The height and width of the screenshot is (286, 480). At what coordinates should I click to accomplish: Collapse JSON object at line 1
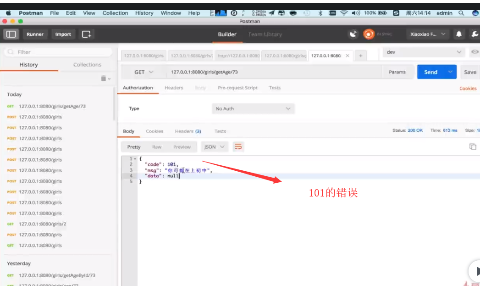135,159
